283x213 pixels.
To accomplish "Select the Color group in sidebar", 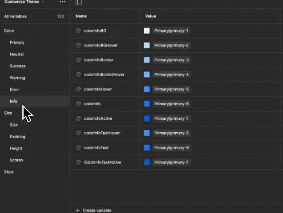I will tap(9, 31).
